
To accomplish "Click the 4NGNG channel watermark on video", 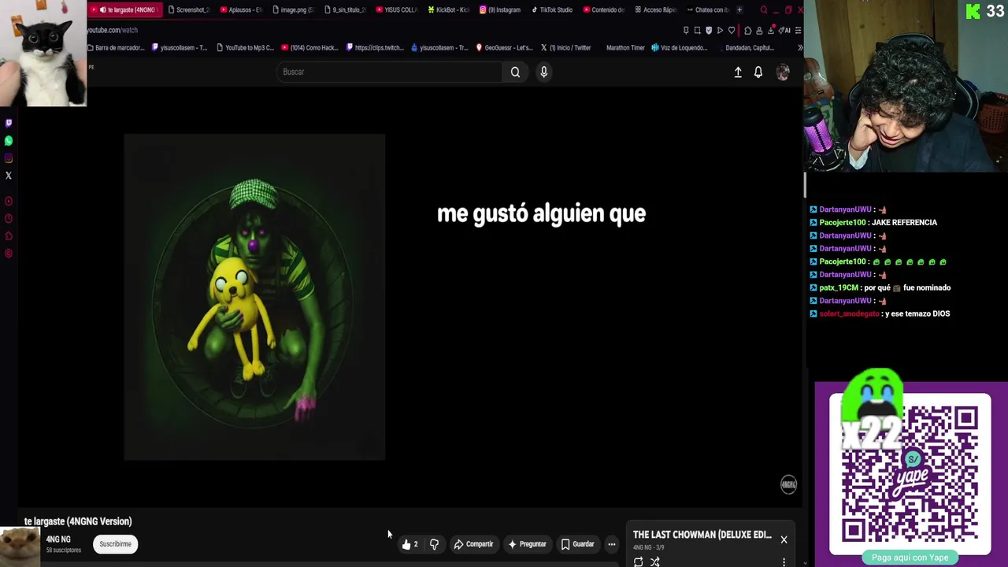I will point(788,484).
